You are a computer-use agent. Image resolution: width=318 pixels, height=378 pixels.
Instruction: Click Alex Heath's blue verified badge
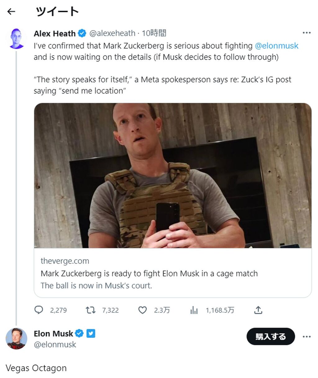82,33
